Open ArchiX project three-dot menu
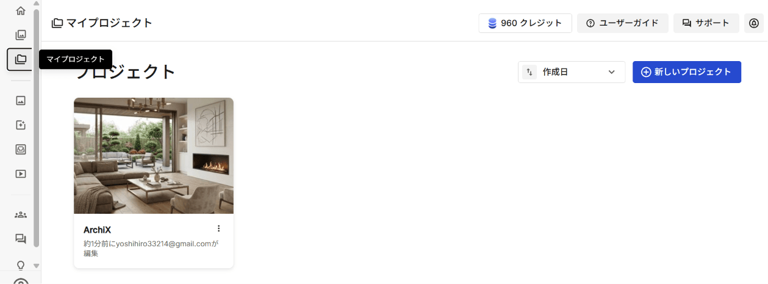Image resolution: width=768 pixels, height=284 pixels. [x=219, y=228]
